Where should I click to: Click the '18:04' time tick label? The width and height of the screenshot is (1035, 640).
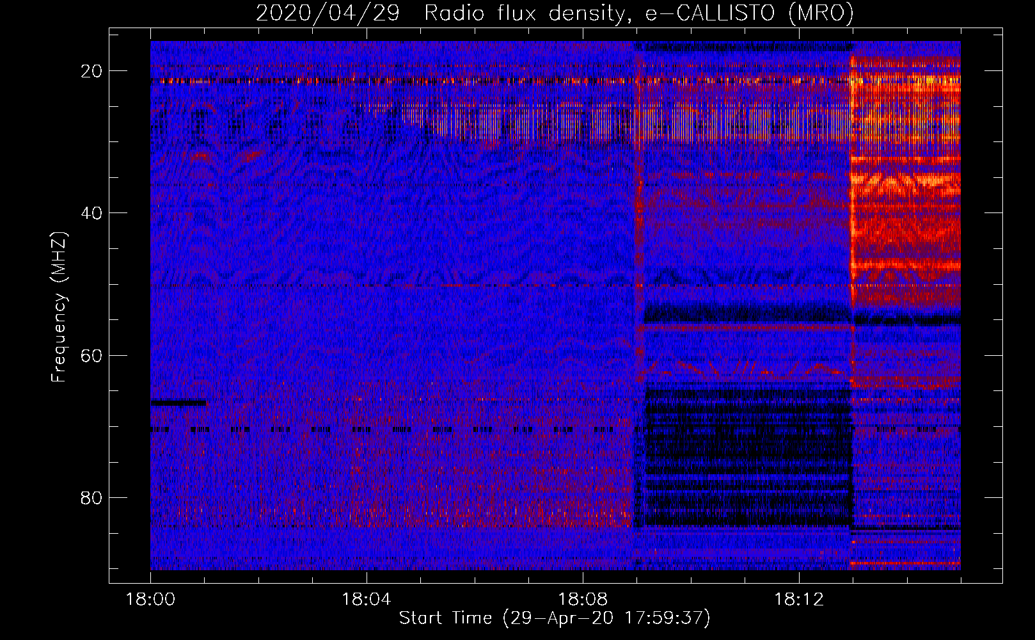coord(367,600)
